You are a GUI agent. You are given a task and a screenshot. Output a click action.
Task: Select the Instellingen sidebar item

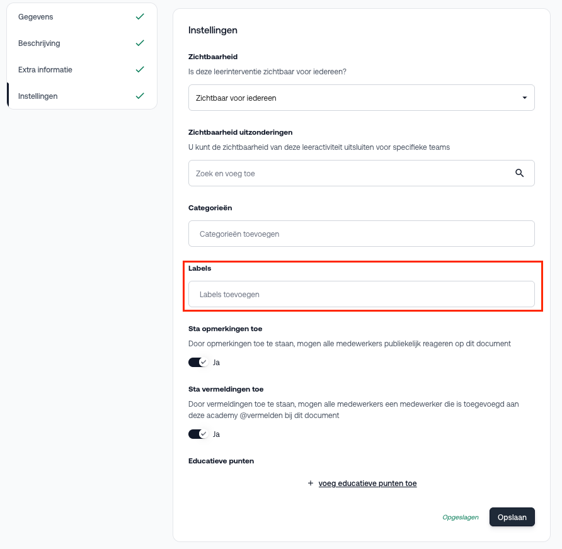38,96
